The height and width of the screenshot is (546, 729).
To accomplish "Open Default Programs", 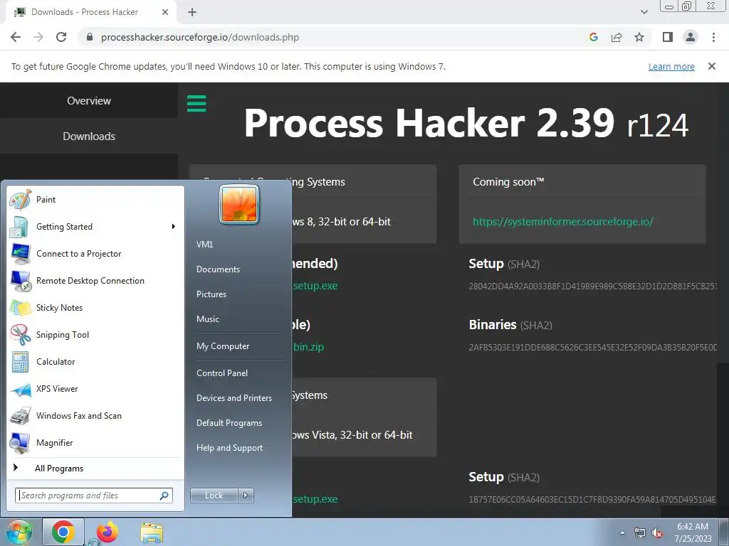I will coord(229,423).
